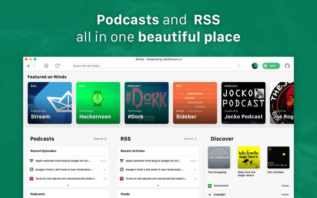Open the Jocko Podcast featured card

coord(243,103)
